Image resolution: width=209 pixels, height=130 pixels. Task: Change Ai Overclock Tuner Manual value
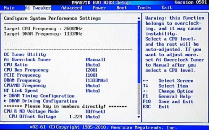95,60
